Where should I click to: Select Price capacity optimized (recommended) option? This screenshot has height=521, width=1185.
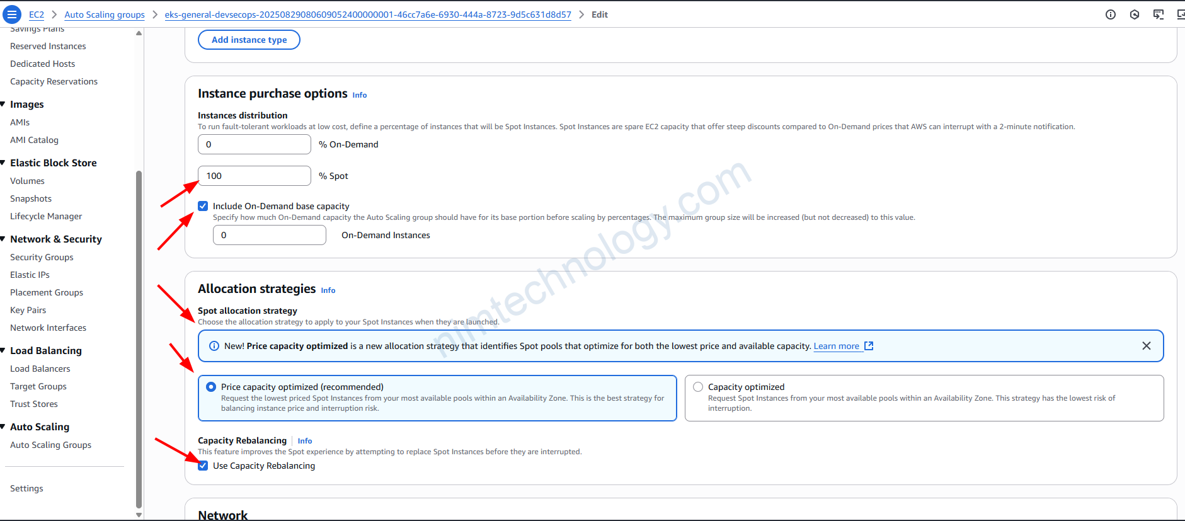click(x=211, y=387)
